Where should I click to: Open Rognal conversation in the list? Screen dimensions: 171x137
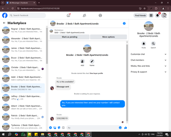[23, 30]
